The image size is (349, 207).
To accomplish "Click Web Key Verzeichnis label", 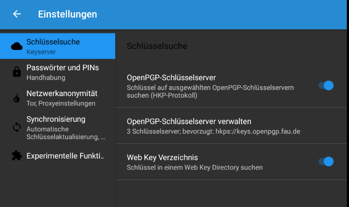I will point(162,158).
